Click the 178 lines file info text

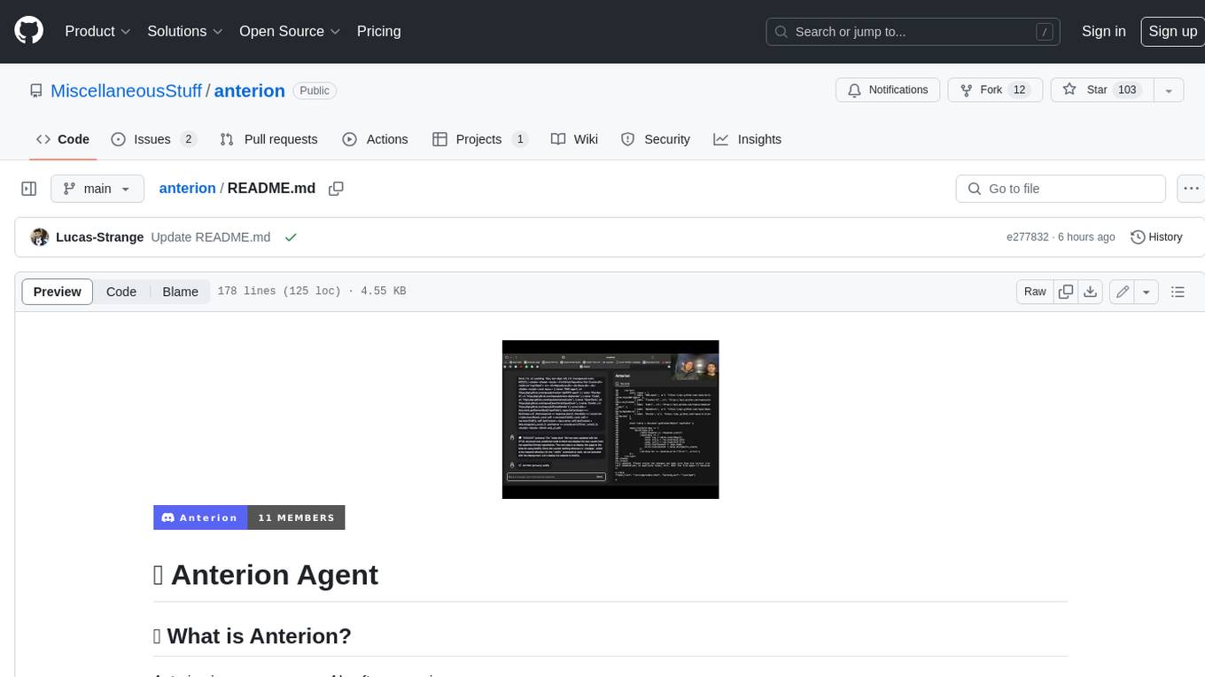coord(312,292)
